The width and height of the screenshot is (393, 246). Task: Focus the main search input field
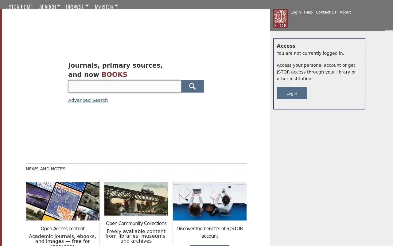point(125,86)
